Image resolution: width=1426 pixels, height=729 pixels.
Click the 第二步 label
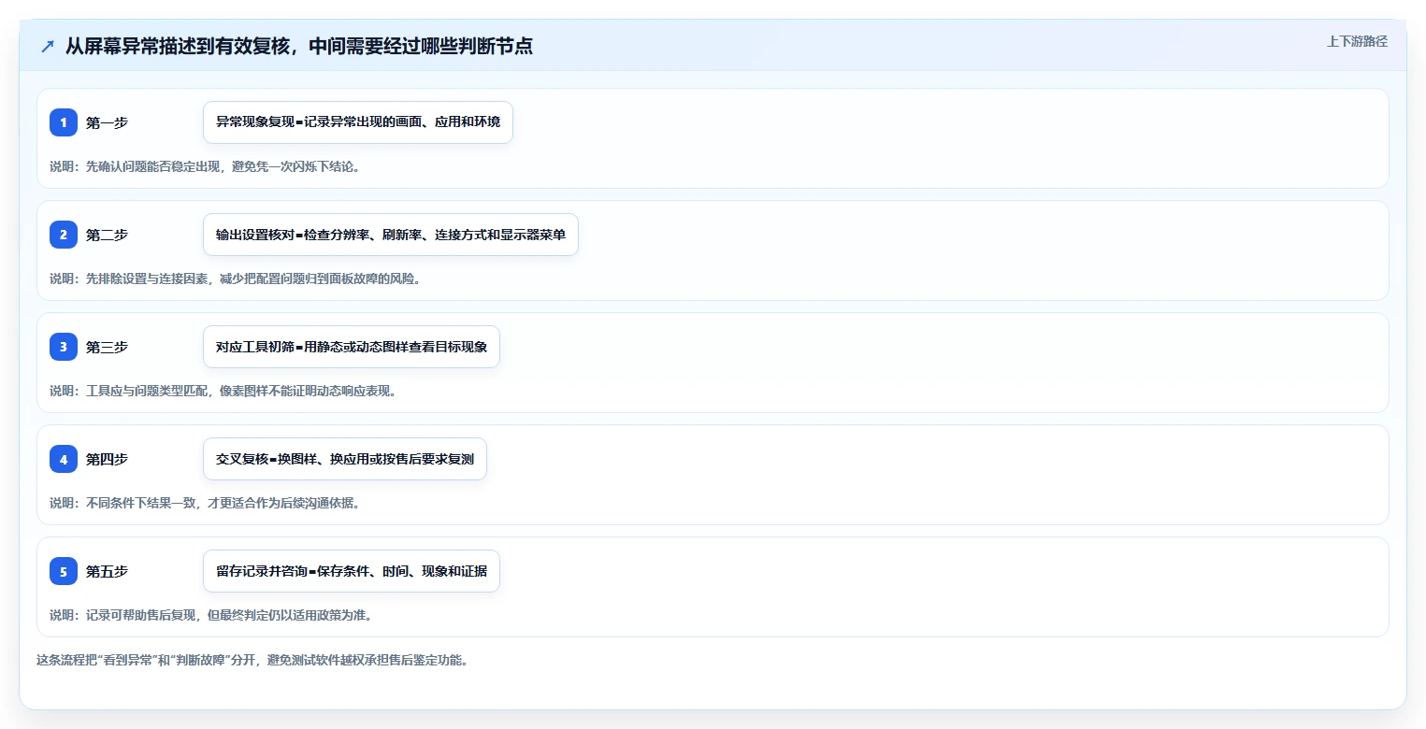coord(107,235)
